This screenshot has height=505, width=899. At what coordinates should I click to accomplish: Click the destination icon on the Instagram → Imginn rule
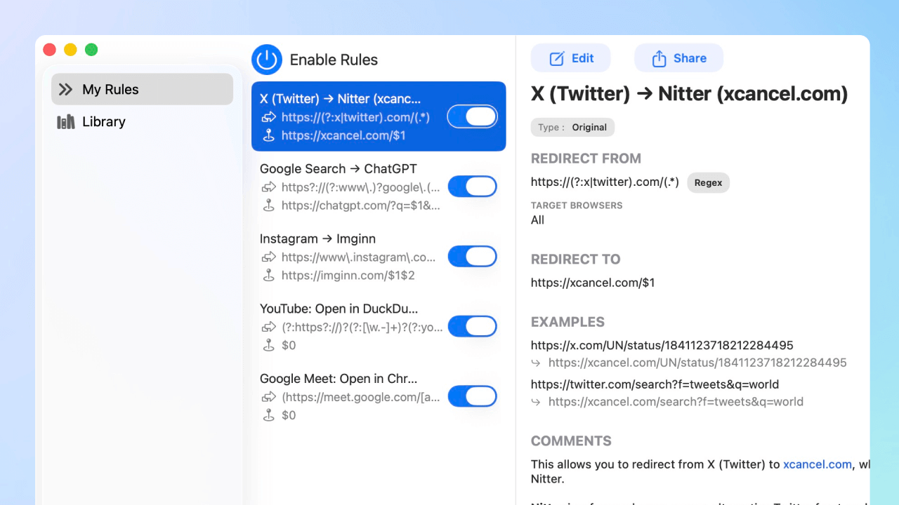point(268,276)
